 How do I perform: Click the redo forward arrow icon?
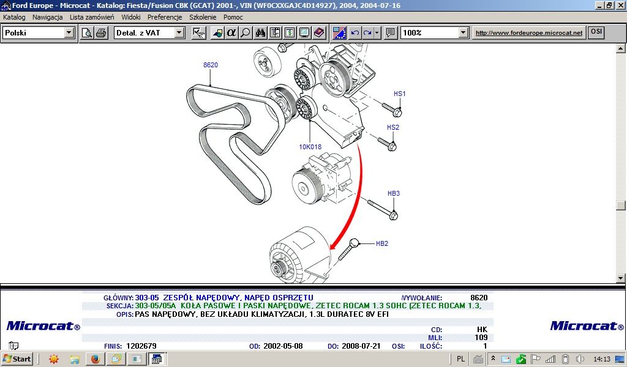point(367,33)
